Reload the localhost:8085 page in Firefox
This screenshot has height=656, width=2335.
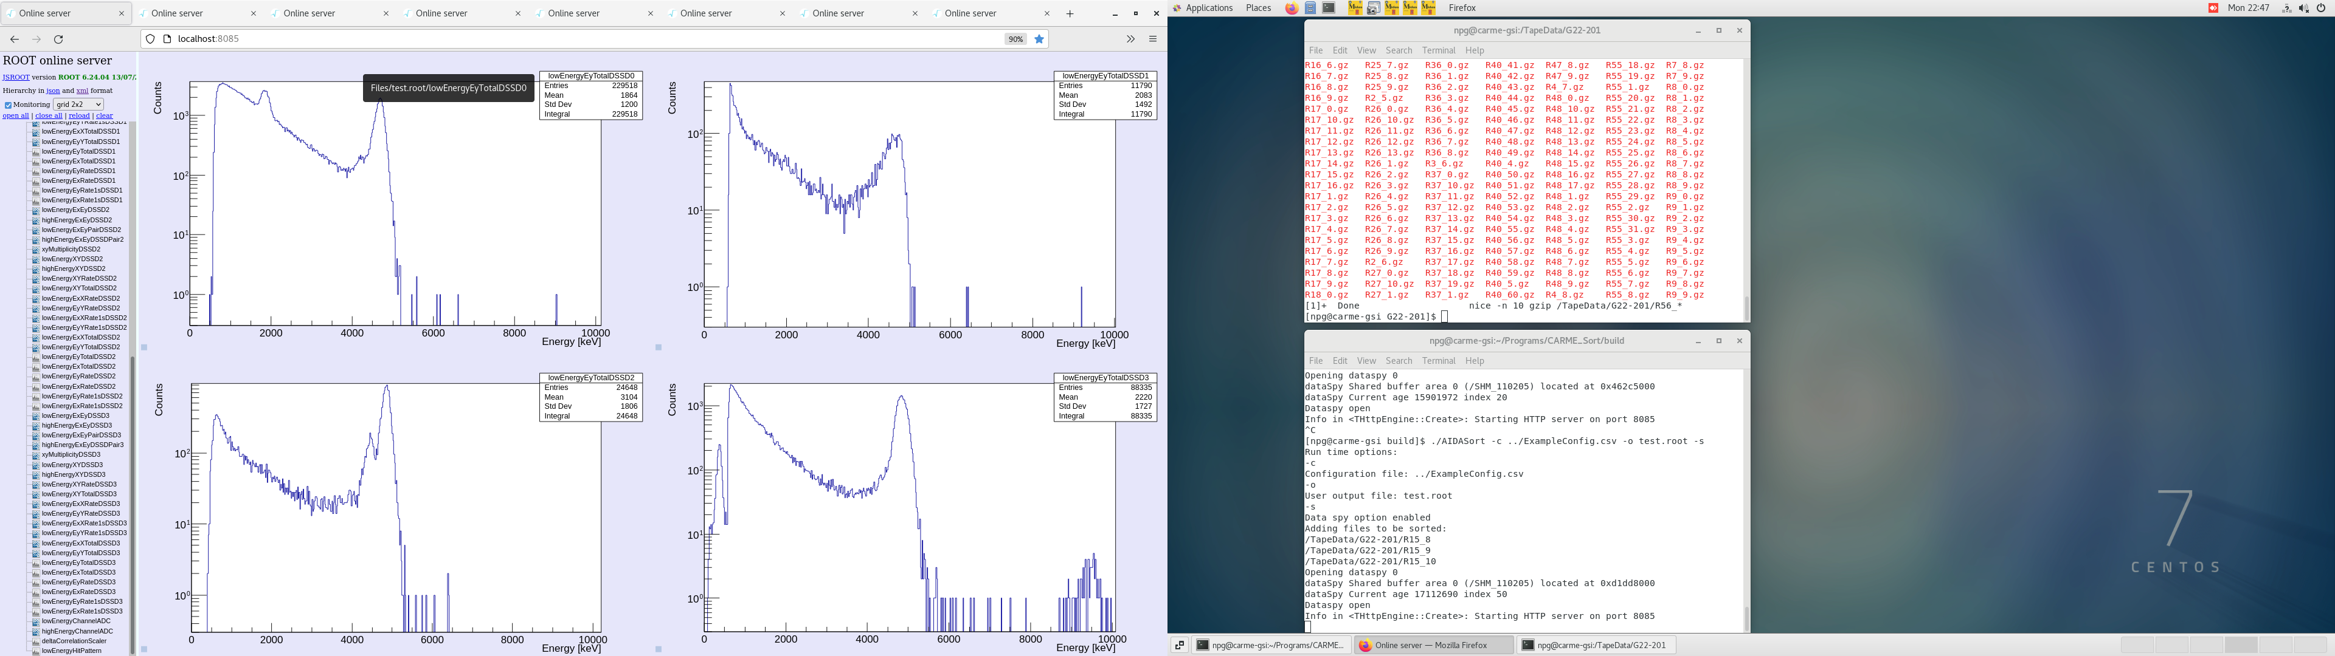click(59, 40)
